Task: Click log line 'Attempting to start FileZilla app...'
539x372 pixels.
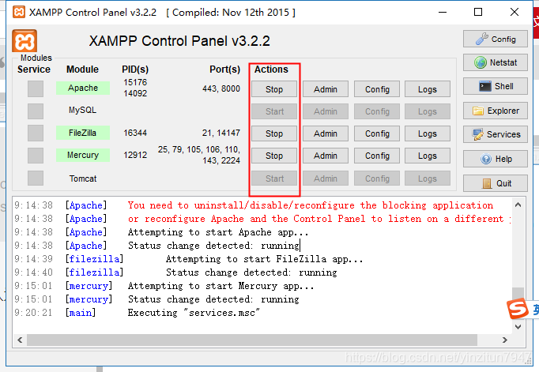Action: [264, 259]
